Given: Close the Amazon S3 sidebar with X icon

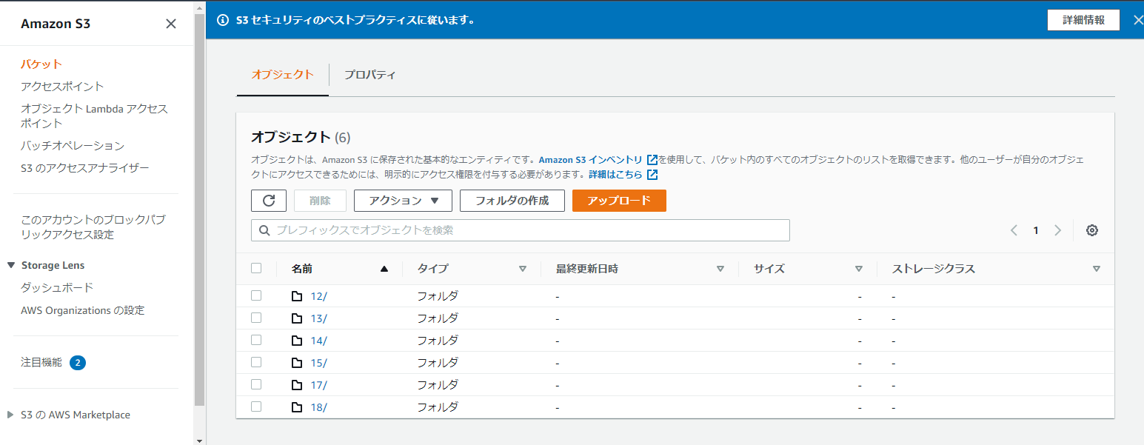Looking at the screenshot, I should point(171,24).
